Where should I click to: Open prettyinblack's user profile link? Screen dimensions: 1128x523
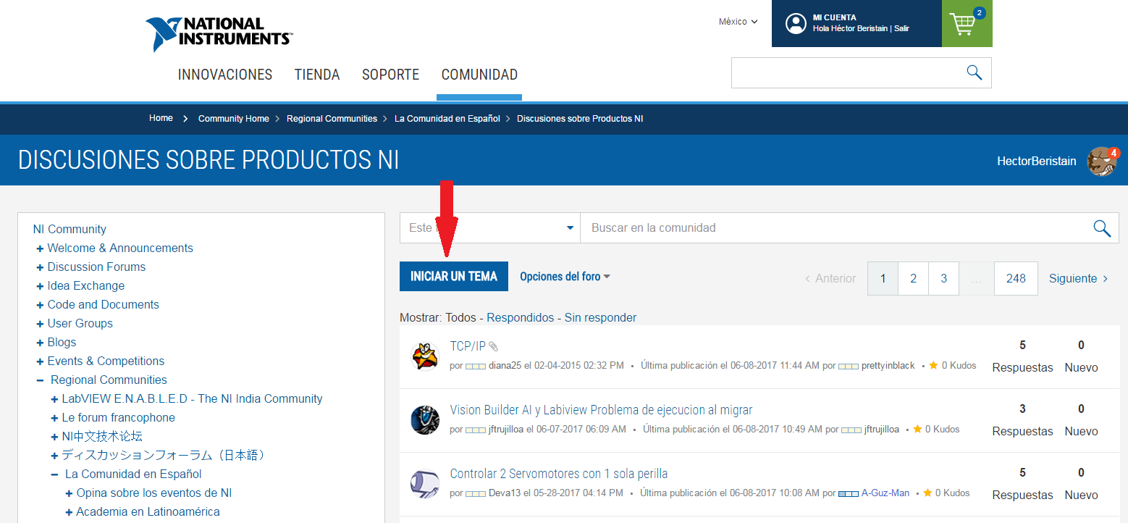point(888,366)
